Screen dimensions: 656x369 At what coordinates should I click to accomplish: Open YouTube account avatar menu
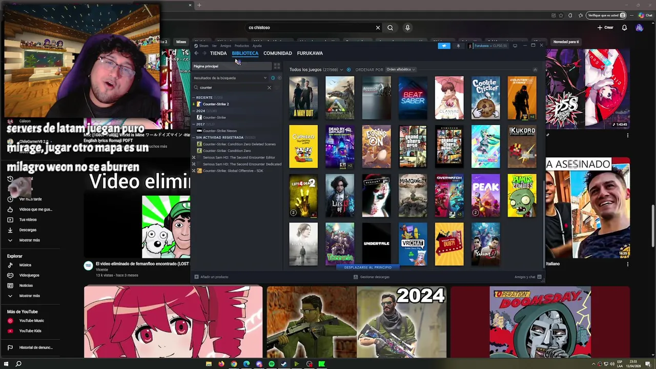(639, 28)
